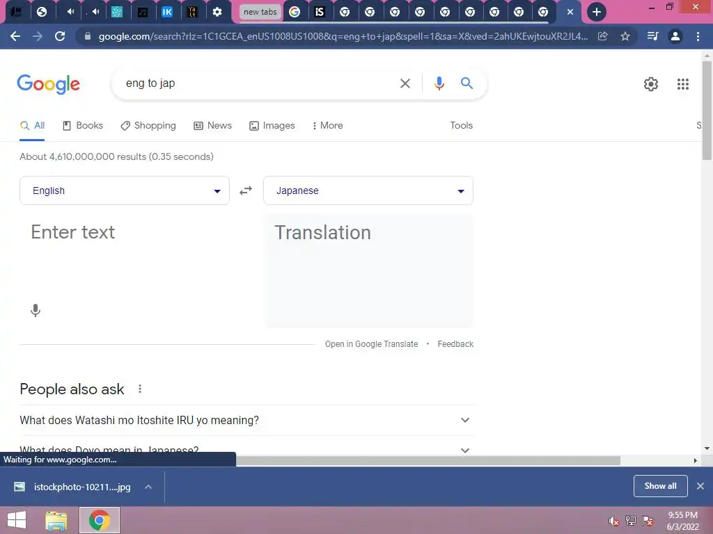Click the horizontal scrollbar

(x=428, y=460)
